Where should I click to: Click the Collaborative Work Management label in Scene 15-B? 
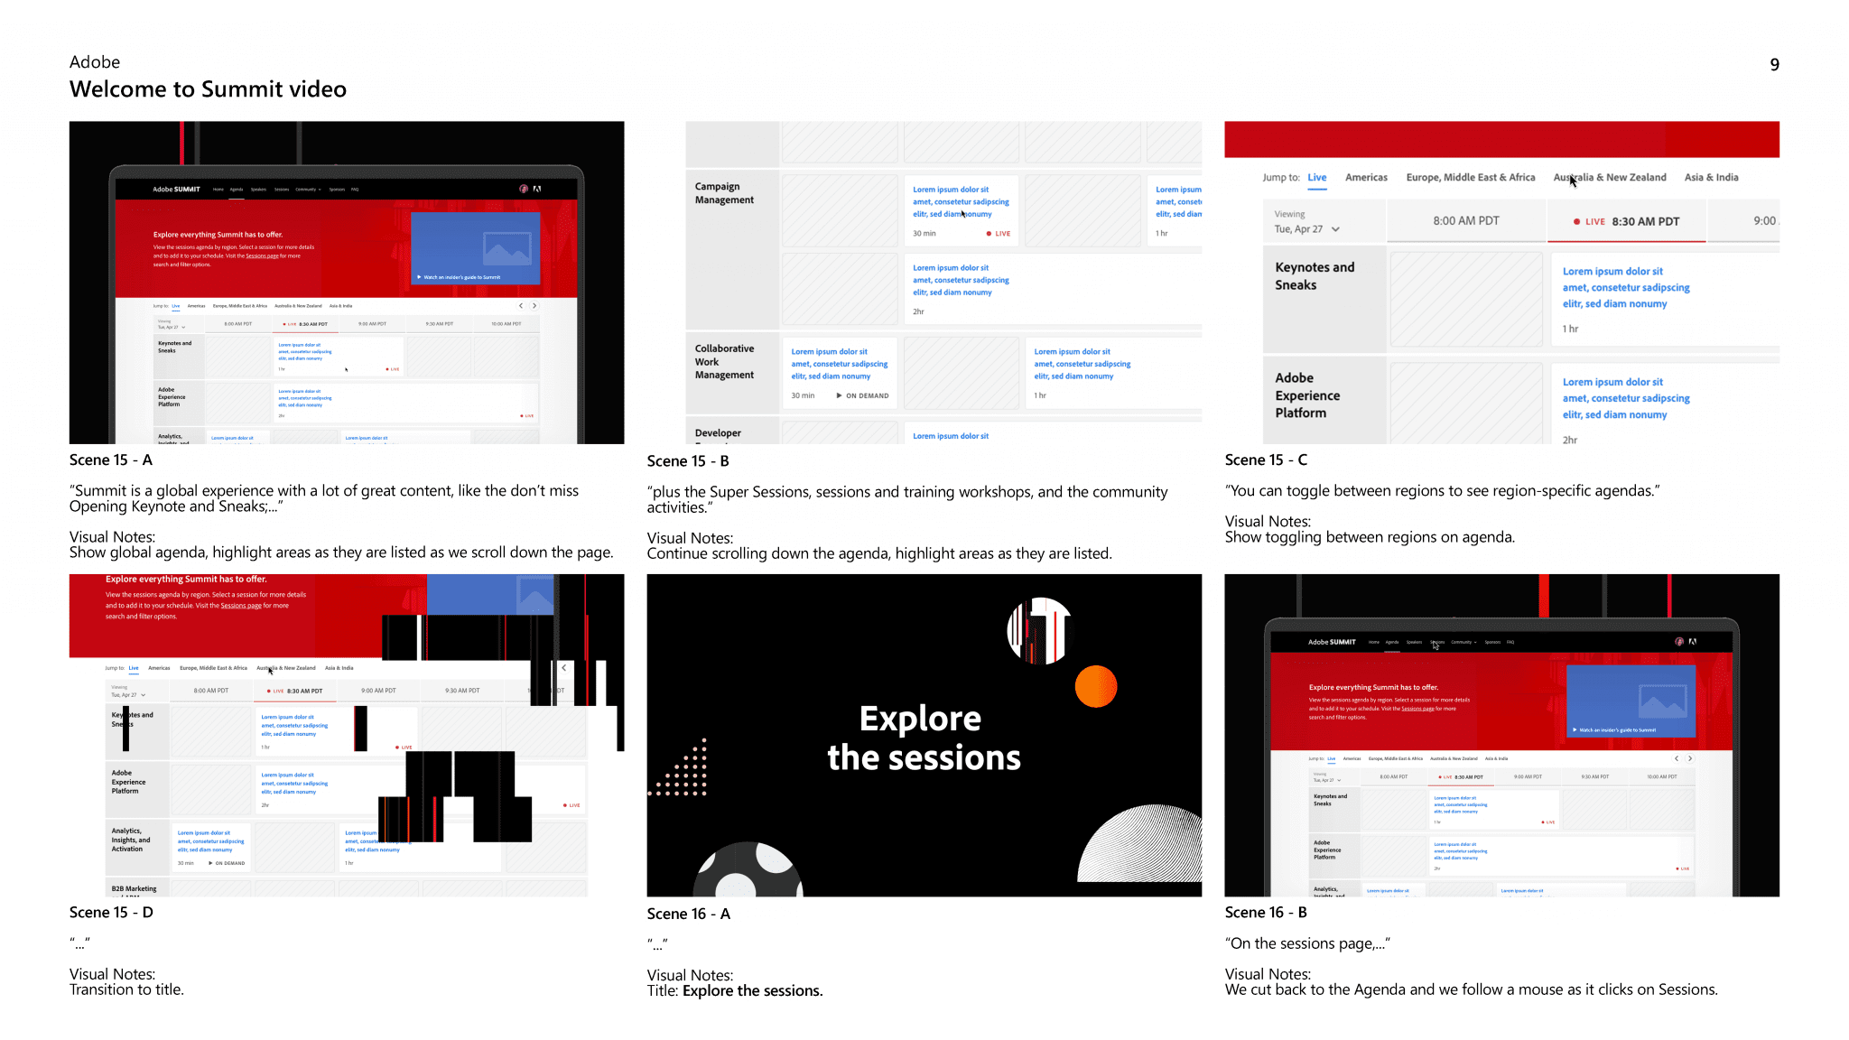tap(724, 361)
